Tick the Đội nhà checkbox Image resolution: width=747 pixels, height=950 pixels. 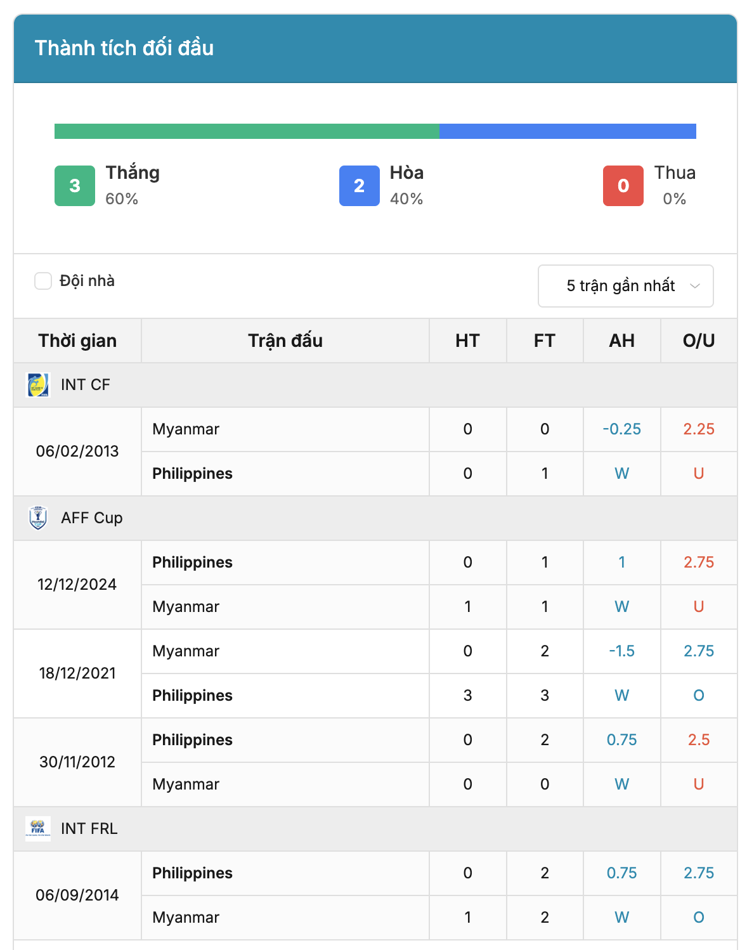43,281
